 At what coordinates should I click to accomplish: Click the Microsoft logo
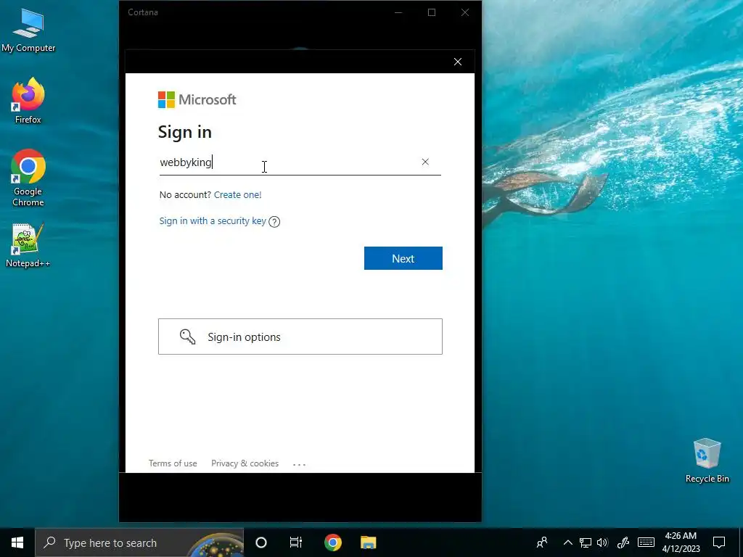point(197,100)
